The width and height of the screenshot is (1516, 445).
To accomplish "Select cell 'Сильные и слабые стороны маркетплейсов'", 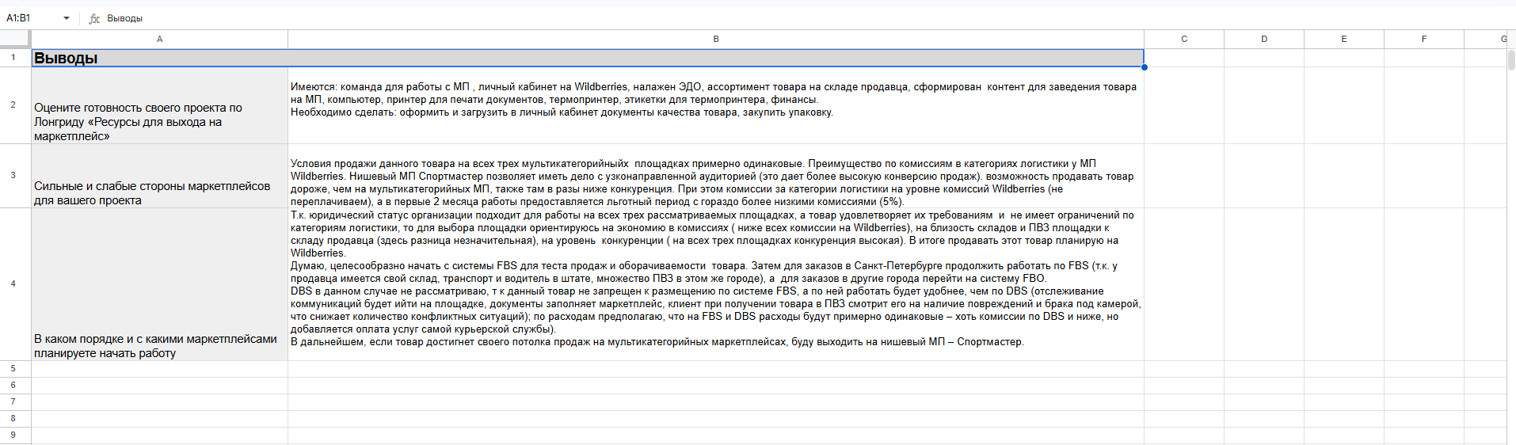I will pyautogui.click(x=160, y=176).
